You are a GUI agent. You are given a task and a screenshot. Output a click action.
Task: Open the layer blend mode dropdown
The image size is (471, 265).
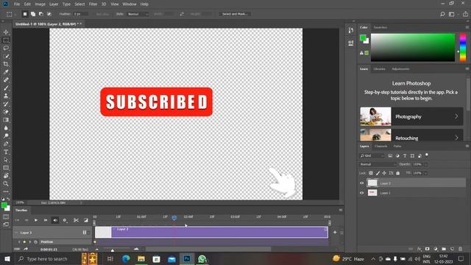[x=378, y=164]
